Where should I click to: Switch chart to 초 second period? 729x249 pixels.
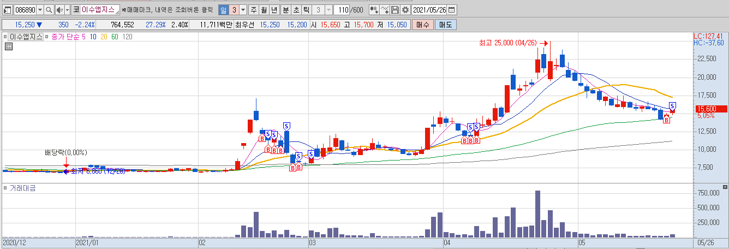point(296,10)
